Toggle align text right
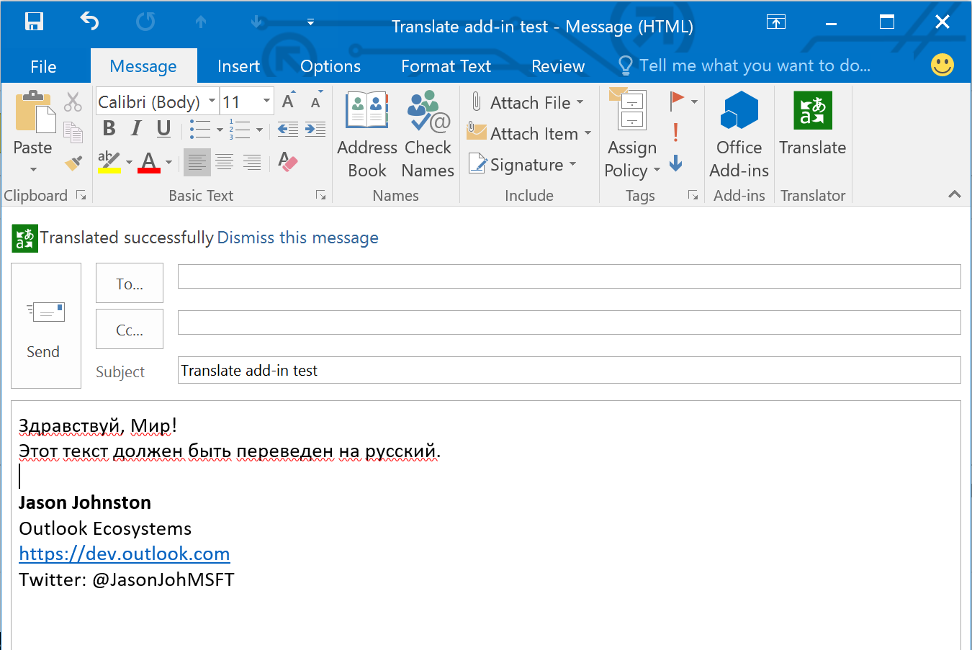The width and height of the screenshot is (972, 650). pyautogui.click(x=252, y=163)
